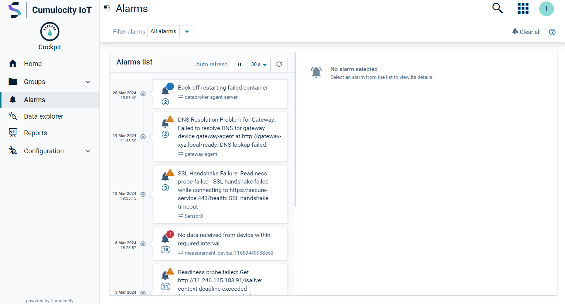The height and width of the screenshot is (304, 565).
Task: Select No data received from device alarm
Action: [220, 244]
